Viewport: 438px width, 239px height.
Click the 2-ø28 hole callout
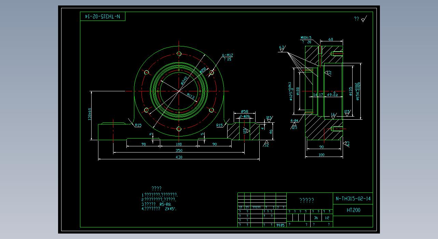point(245,117)
